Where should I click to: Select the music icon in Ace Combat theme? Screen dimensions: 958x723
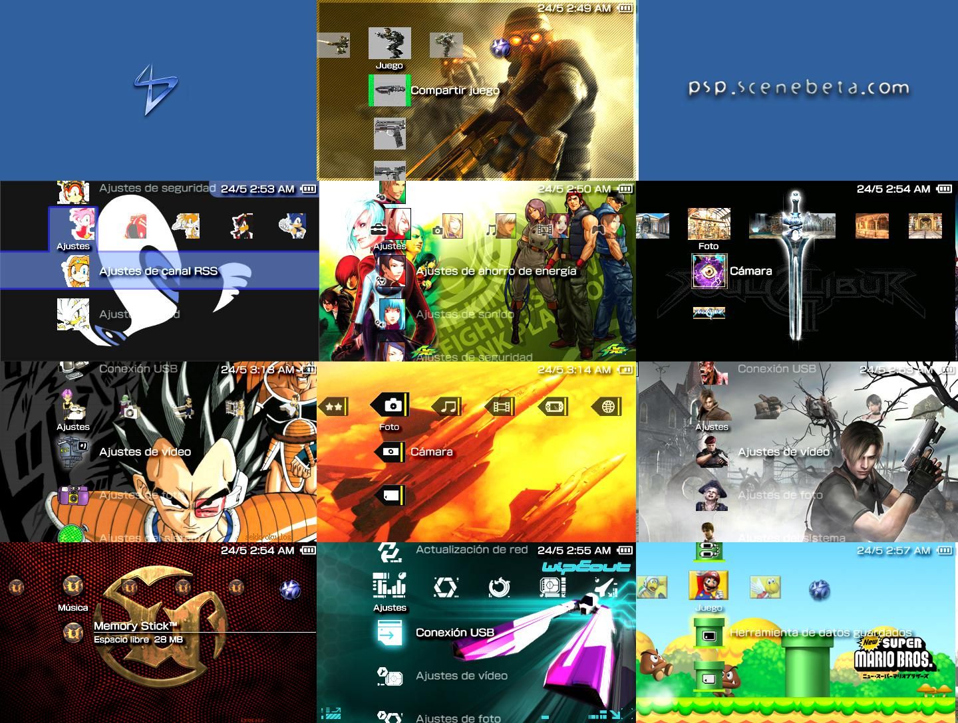pyautogui.click(x=448, y=406)
